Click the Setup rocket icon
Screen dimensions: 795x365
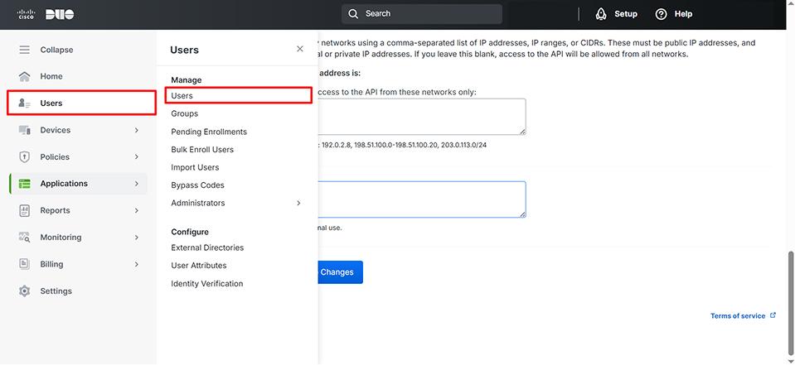601,14
